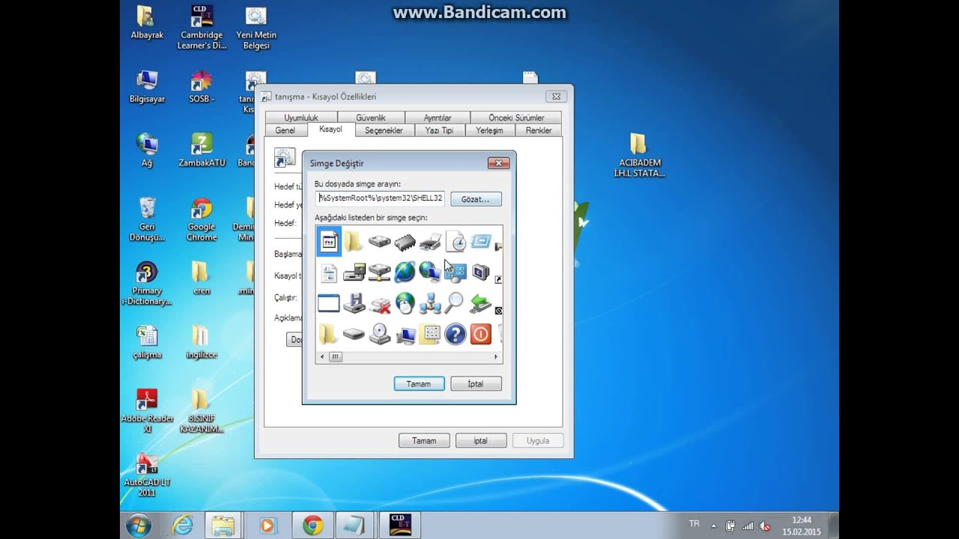Pick the plain text document icon
This screenshot has height=539, width=959.
[x=329, y=272]
